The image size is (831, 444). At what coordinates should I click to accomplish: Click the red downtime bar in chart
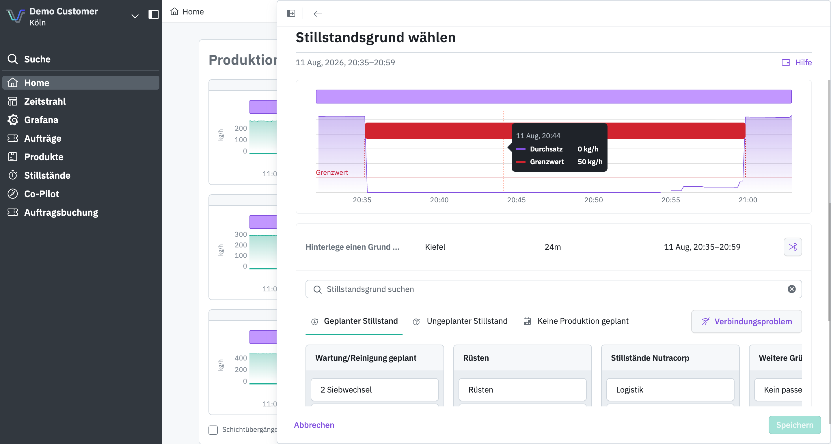click(x=555, y=130)
